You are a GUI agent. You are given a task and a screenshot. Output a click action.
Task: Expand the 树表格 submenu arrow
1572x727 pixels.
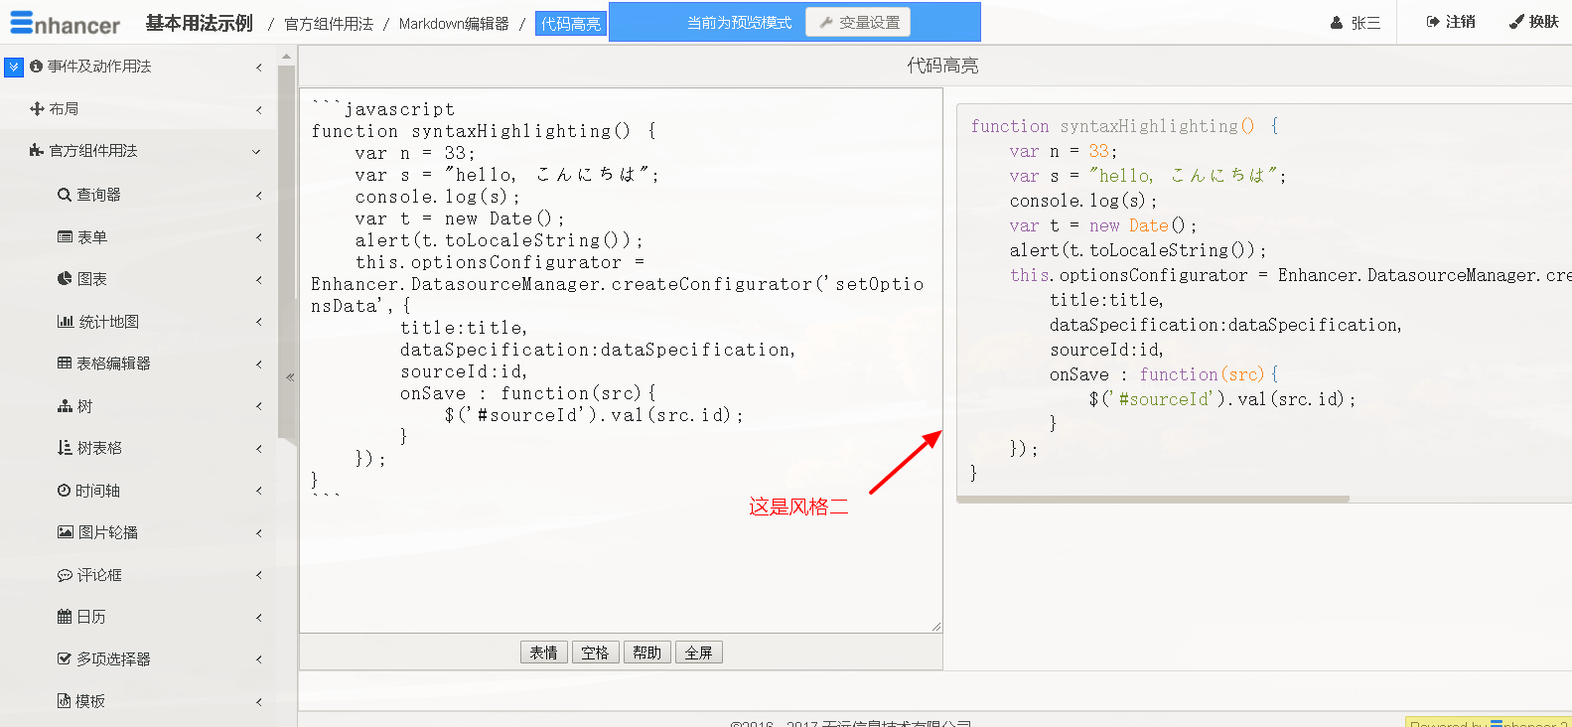pos(258,449)
